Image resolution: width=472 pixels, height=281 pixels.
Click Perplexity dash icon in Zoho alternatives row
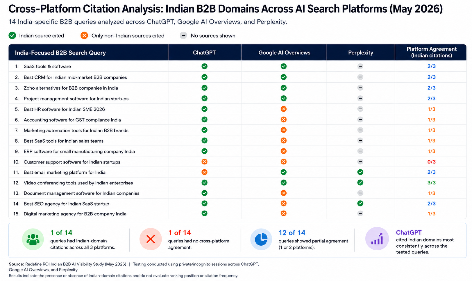coord(360,88)
